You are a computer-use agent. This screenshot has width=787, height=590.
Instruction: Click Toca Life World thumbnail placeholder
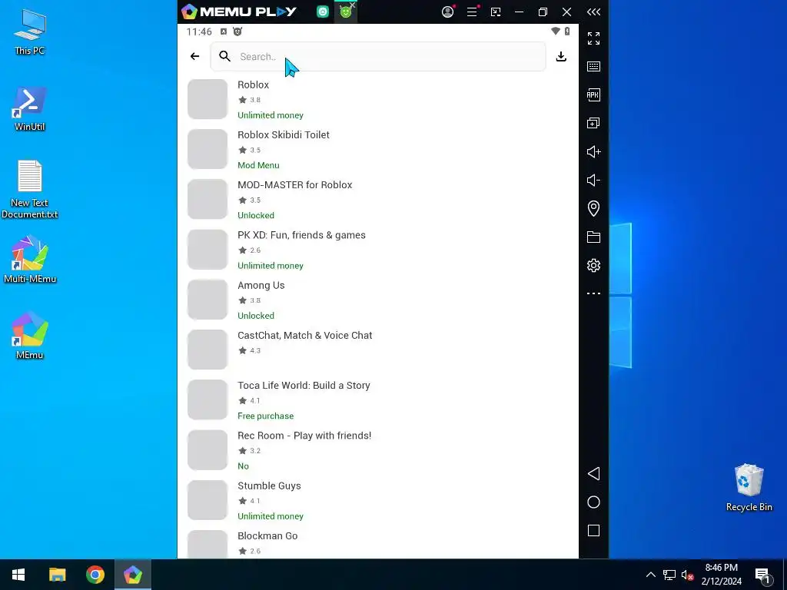click(208, 400)
